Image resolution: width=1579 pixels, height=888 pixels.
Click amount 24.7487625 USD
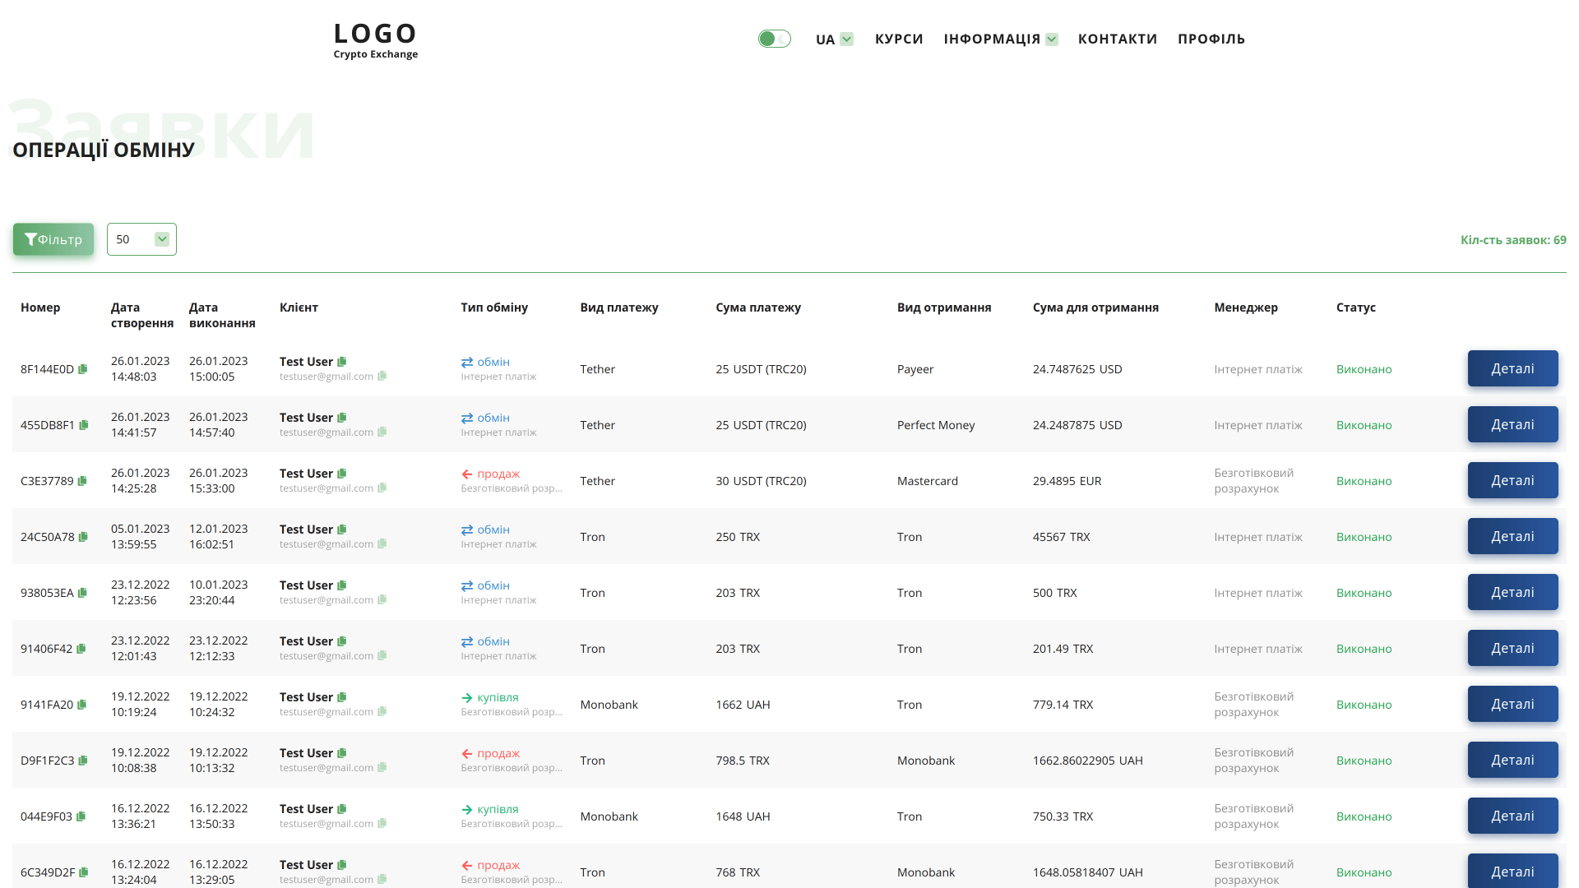(1077, 369)
